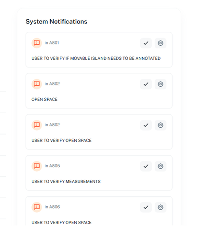
Task: Mark the A806 notification as done
Action: click(x=146, y=207)
